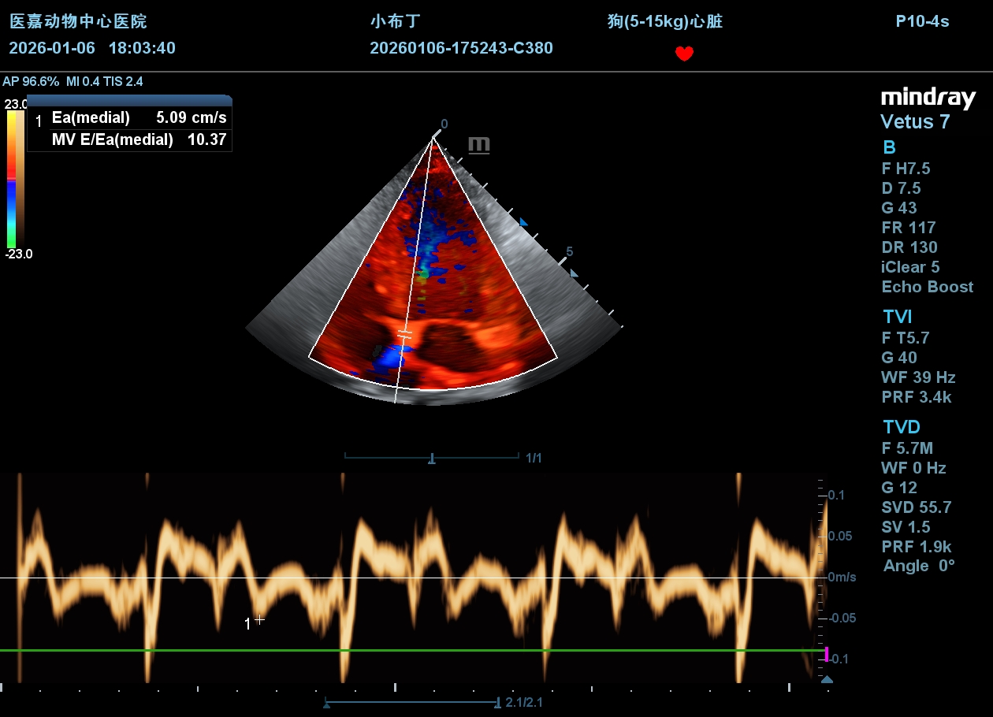Click the PRF 3.4k parameter

pyautogui.click(x=917, y=397)
